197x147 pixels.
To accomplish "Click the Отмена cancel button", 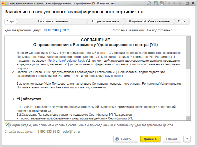I will [x=172, y=139].
